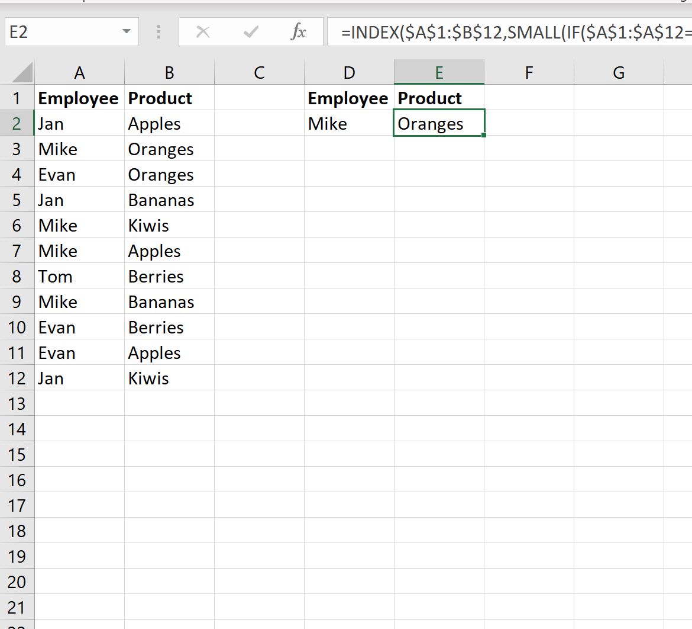Viewport: 692px width, 629px height.
Task: Open the Name Box dropdown arrow
Action: (x=127, y=31)
